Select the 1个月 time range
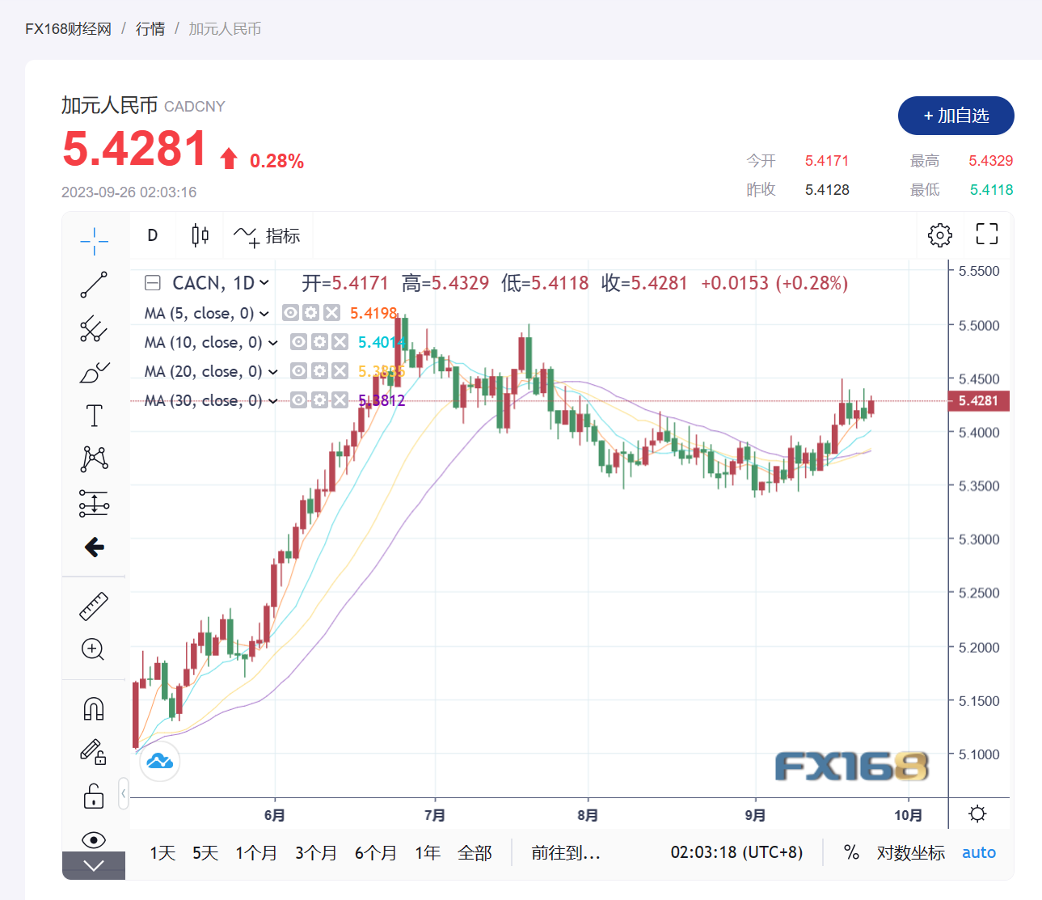Screen dimensions: 1042x900 tap(256, 852)
